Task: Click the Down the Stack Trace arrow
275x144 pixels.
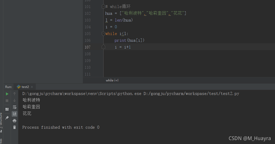Action: pyautogui.click(x=15, y=100)
